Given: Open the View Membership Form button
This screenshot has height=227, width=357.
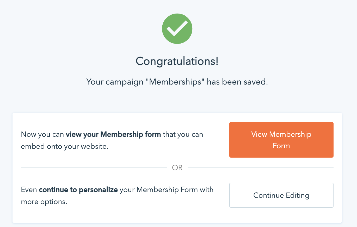Looking at the screenshot, I should pos(281,140).
